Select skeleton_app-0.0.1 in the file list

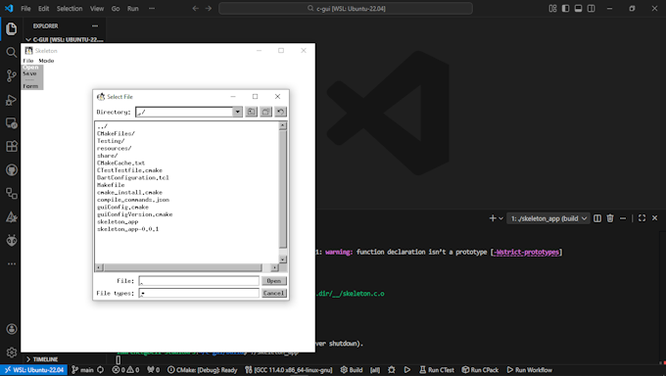point(128,229)
